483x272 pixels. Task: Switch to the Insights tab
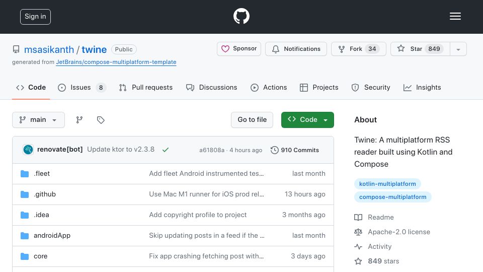point(422,88)
